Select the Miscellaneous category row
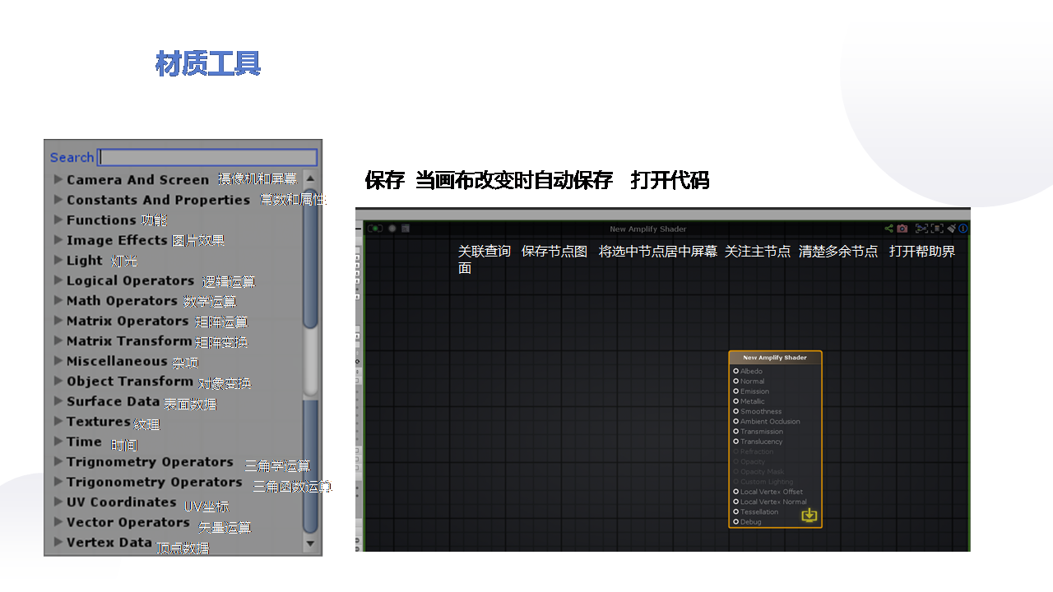1053x592 pixels. pyautogui.click(x=174, y=361)
